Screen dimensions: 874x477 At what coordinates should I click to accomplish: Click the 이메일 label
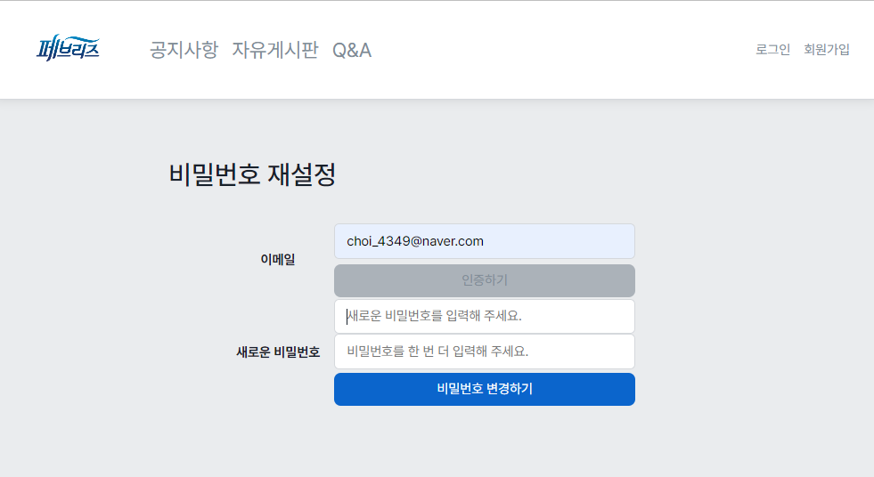pyautogui.click(x=278, y=259)
